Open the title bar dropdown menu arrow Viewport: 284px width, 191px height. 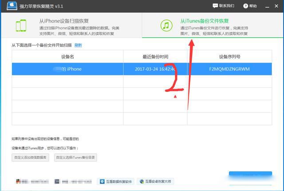261,6
